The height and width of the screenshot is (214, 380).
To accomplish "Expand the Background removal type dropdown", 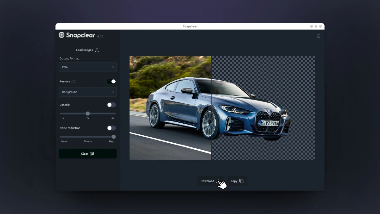I will [x=87, y=92].
